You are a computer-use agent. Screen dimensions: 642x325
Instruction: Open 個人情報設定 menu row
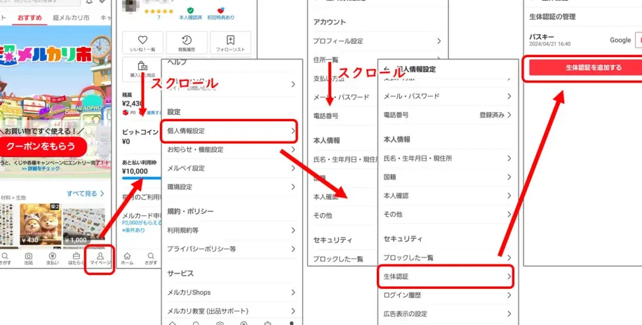pyautogui.click(x=231, y=131)
